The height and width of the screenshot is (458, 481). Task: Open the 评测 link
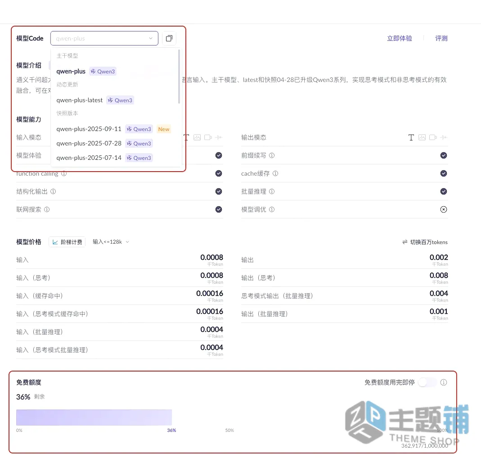point(441,38)
